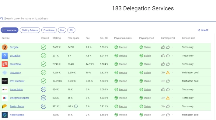
Task: Open the Imma Baker link
Action: [16, 89]
